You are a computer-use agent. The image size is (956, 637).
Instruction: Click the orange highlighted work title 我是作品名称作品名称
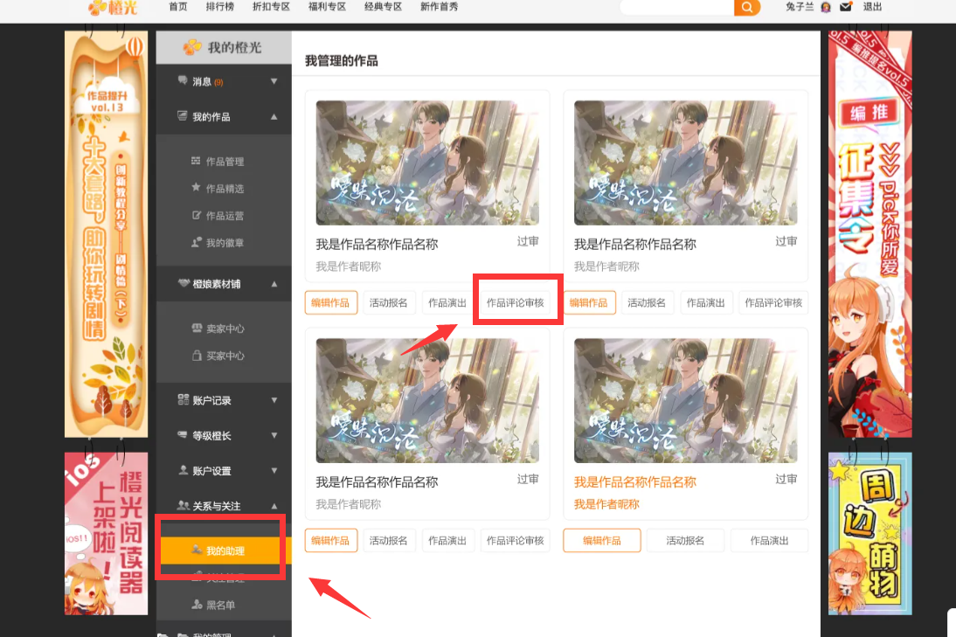[x=634, y=482]
